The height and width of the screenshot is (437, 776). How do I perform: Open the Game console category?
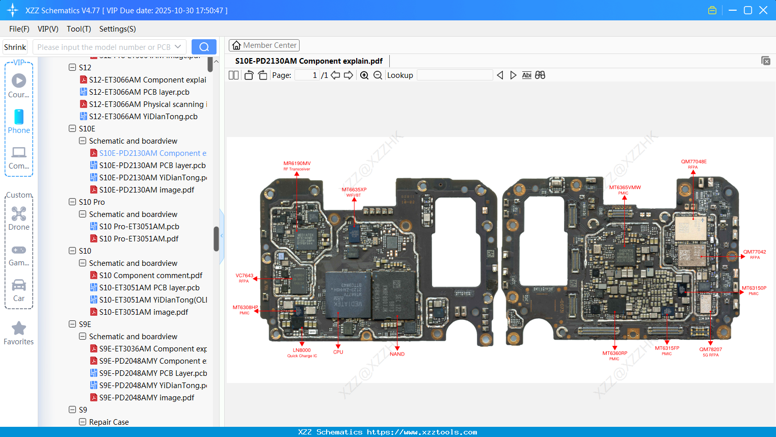[x=19, y=255]
